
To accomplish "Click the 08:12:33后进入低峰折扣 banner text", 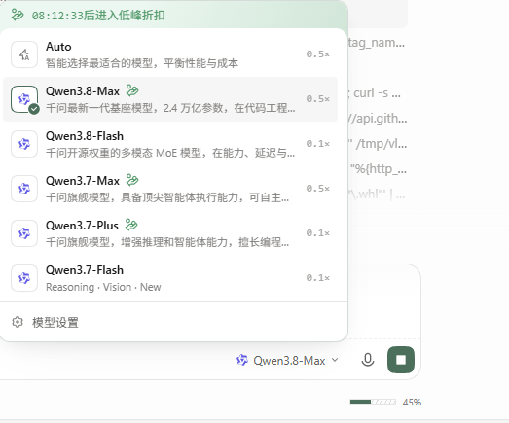I will 98,16.
